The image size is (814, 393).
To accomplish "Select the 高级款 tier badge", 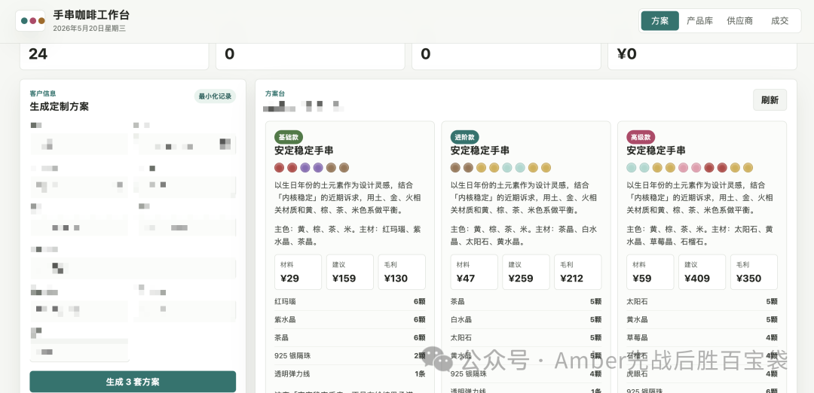I will (641, 137).
